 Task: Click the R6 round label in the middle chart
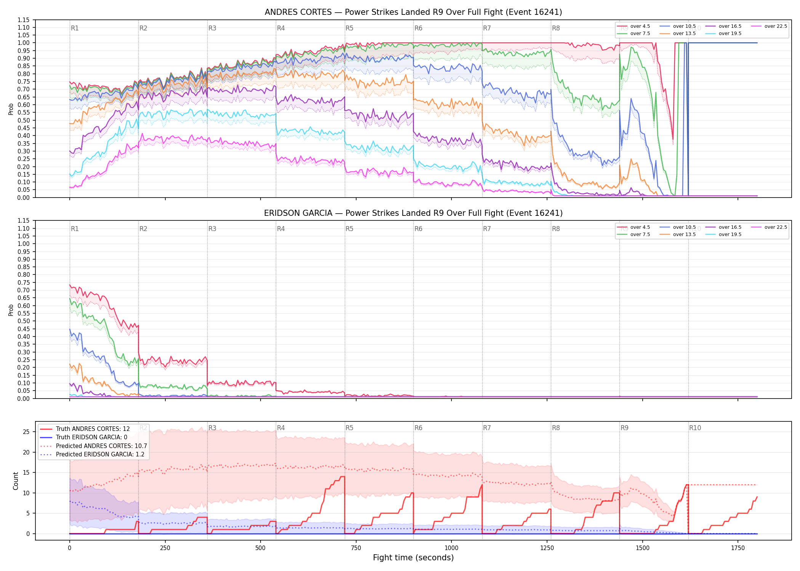418,229
